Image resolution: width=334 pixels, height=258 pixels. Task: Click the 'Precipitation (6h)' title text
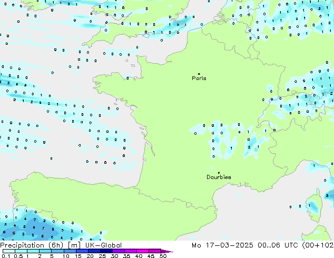click(x=32, y=245)
